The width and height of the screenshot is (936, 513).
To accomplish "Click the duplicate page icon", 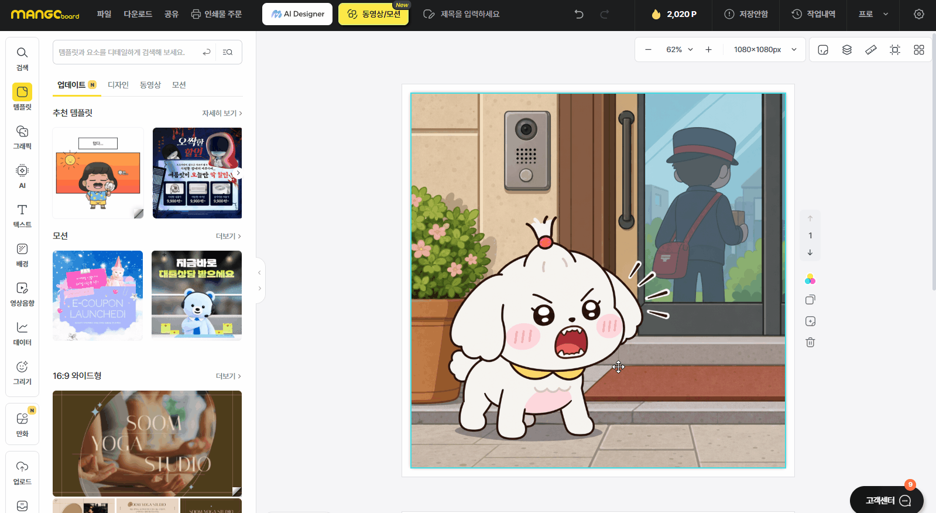I will tap(810, 300).
